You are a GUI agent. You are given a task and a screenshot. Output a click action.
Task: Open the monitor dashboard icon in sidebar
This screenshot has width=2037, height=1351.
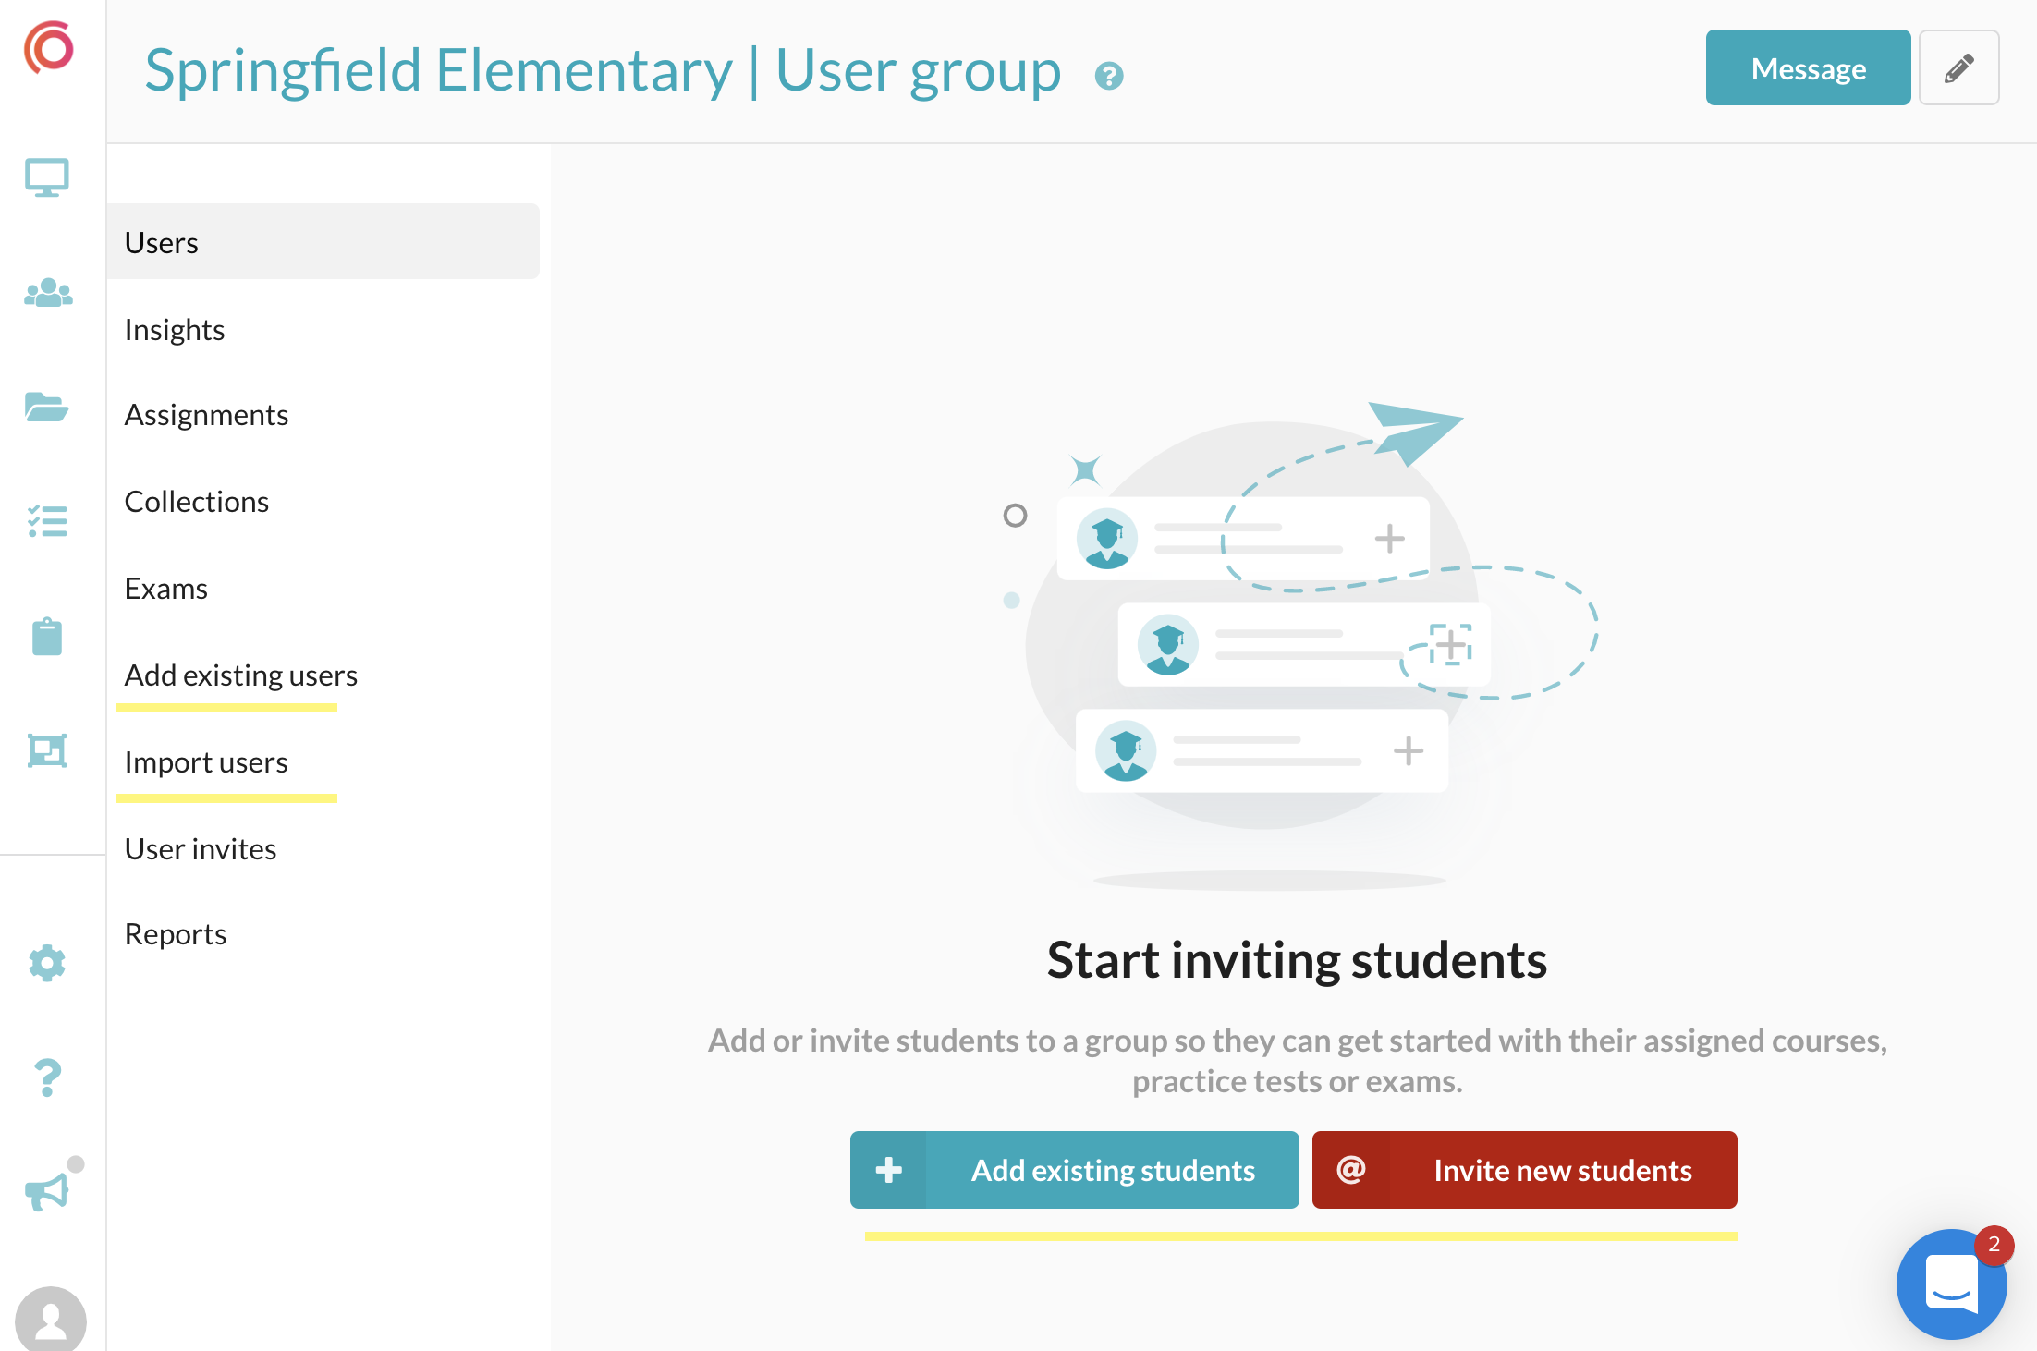pyautogui.click(x=47, y=177)
